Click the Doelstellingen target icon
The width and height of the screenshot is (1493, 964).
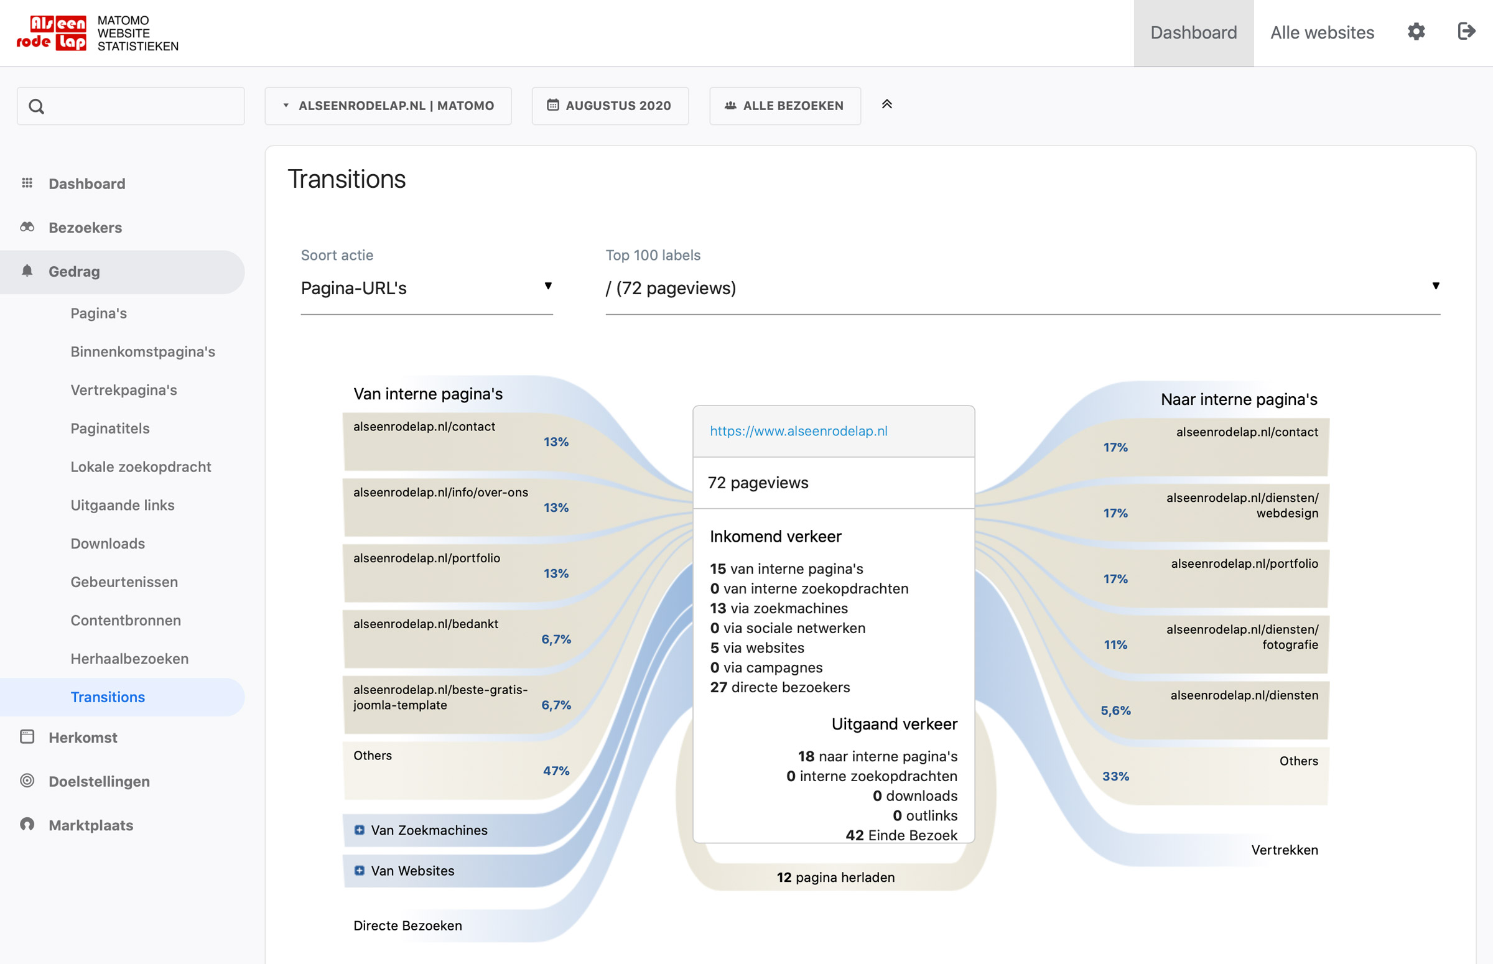(27, 781)
